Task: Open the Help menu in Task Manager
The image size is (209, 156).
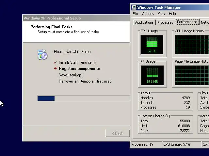Action: click(x=172, y=14)
